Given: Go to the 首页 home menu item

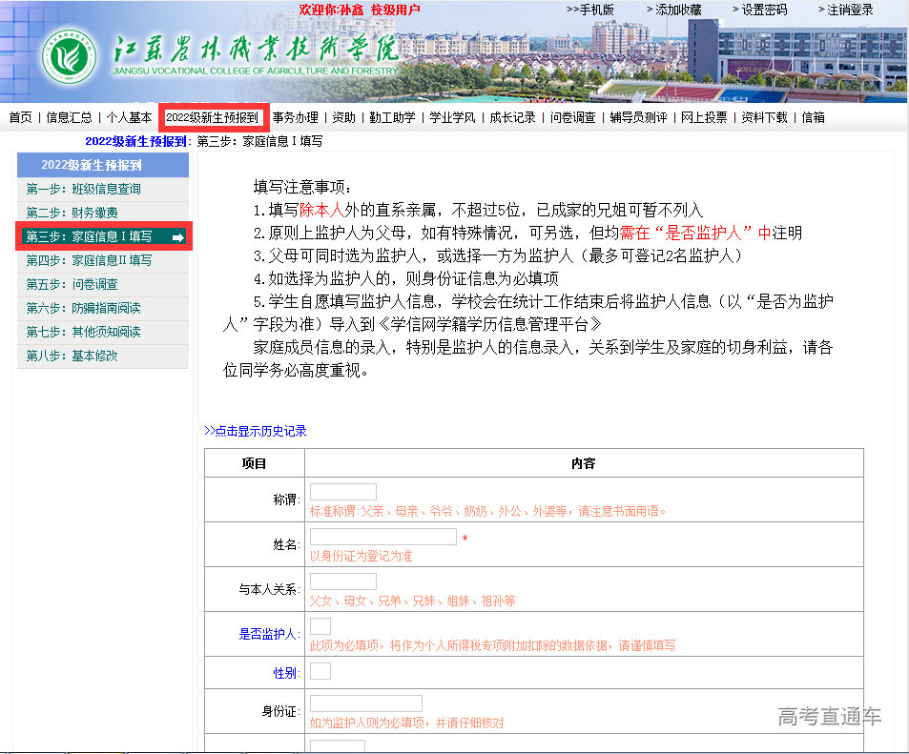Looking at the screenshot, I should (x=20, y=117).
